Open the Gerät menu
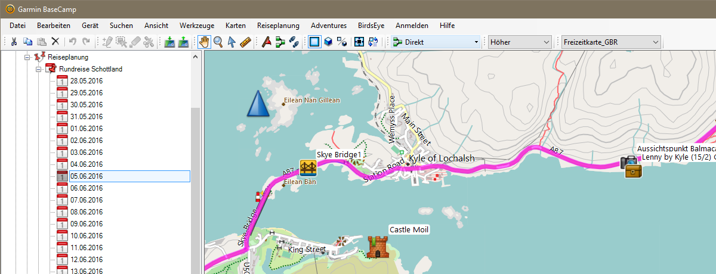The width and height of the screenshot is (716, 274). click(90, 26)
